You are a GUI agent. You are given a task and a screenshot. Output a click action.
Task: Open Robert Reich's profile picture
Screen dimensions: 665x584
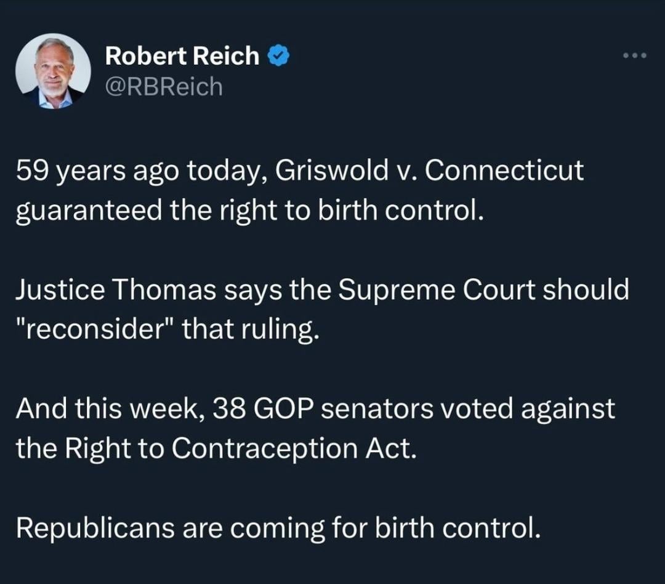tap(53, 71)
